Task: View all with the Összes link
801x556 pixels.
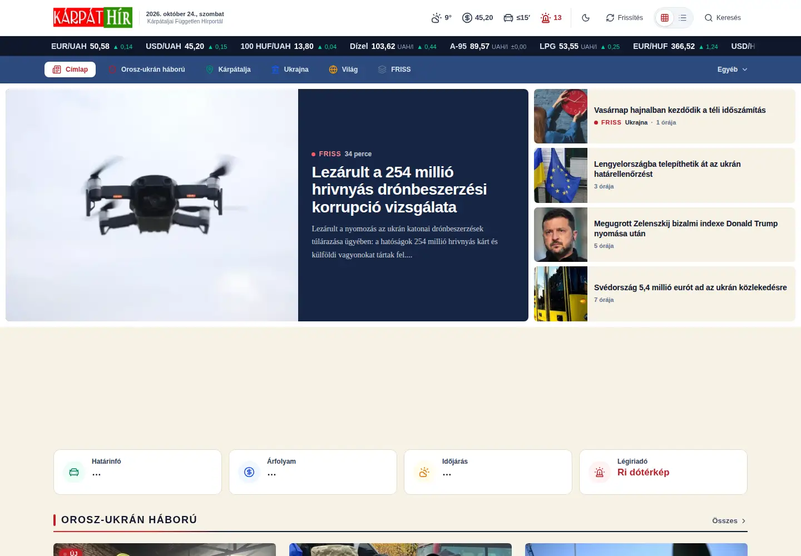Action: (729, 521)
